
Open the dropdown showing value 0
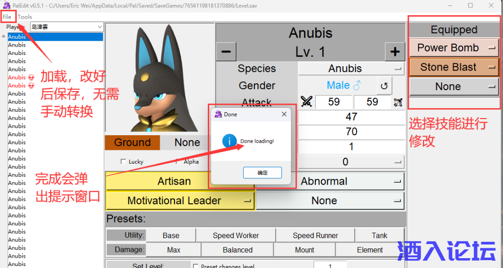click(x=351, y=162)
